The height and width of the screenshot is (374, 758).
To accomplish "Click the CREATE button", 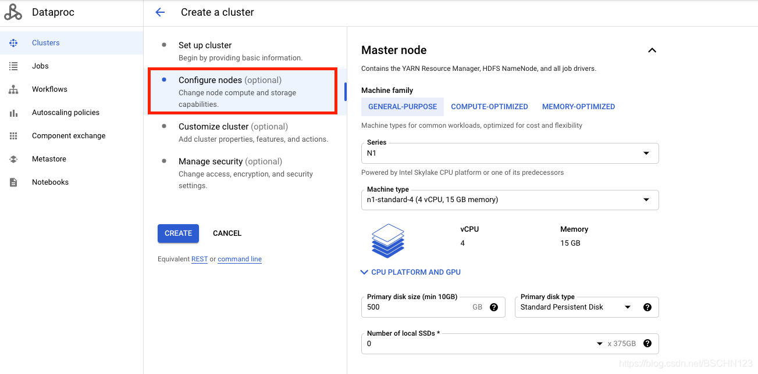I will (x=178, y=233).
